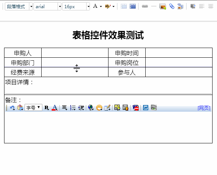This screenshot has width=217, height=175.
Task: Click the empty cell beside 申购人
Action: point(75,53)
